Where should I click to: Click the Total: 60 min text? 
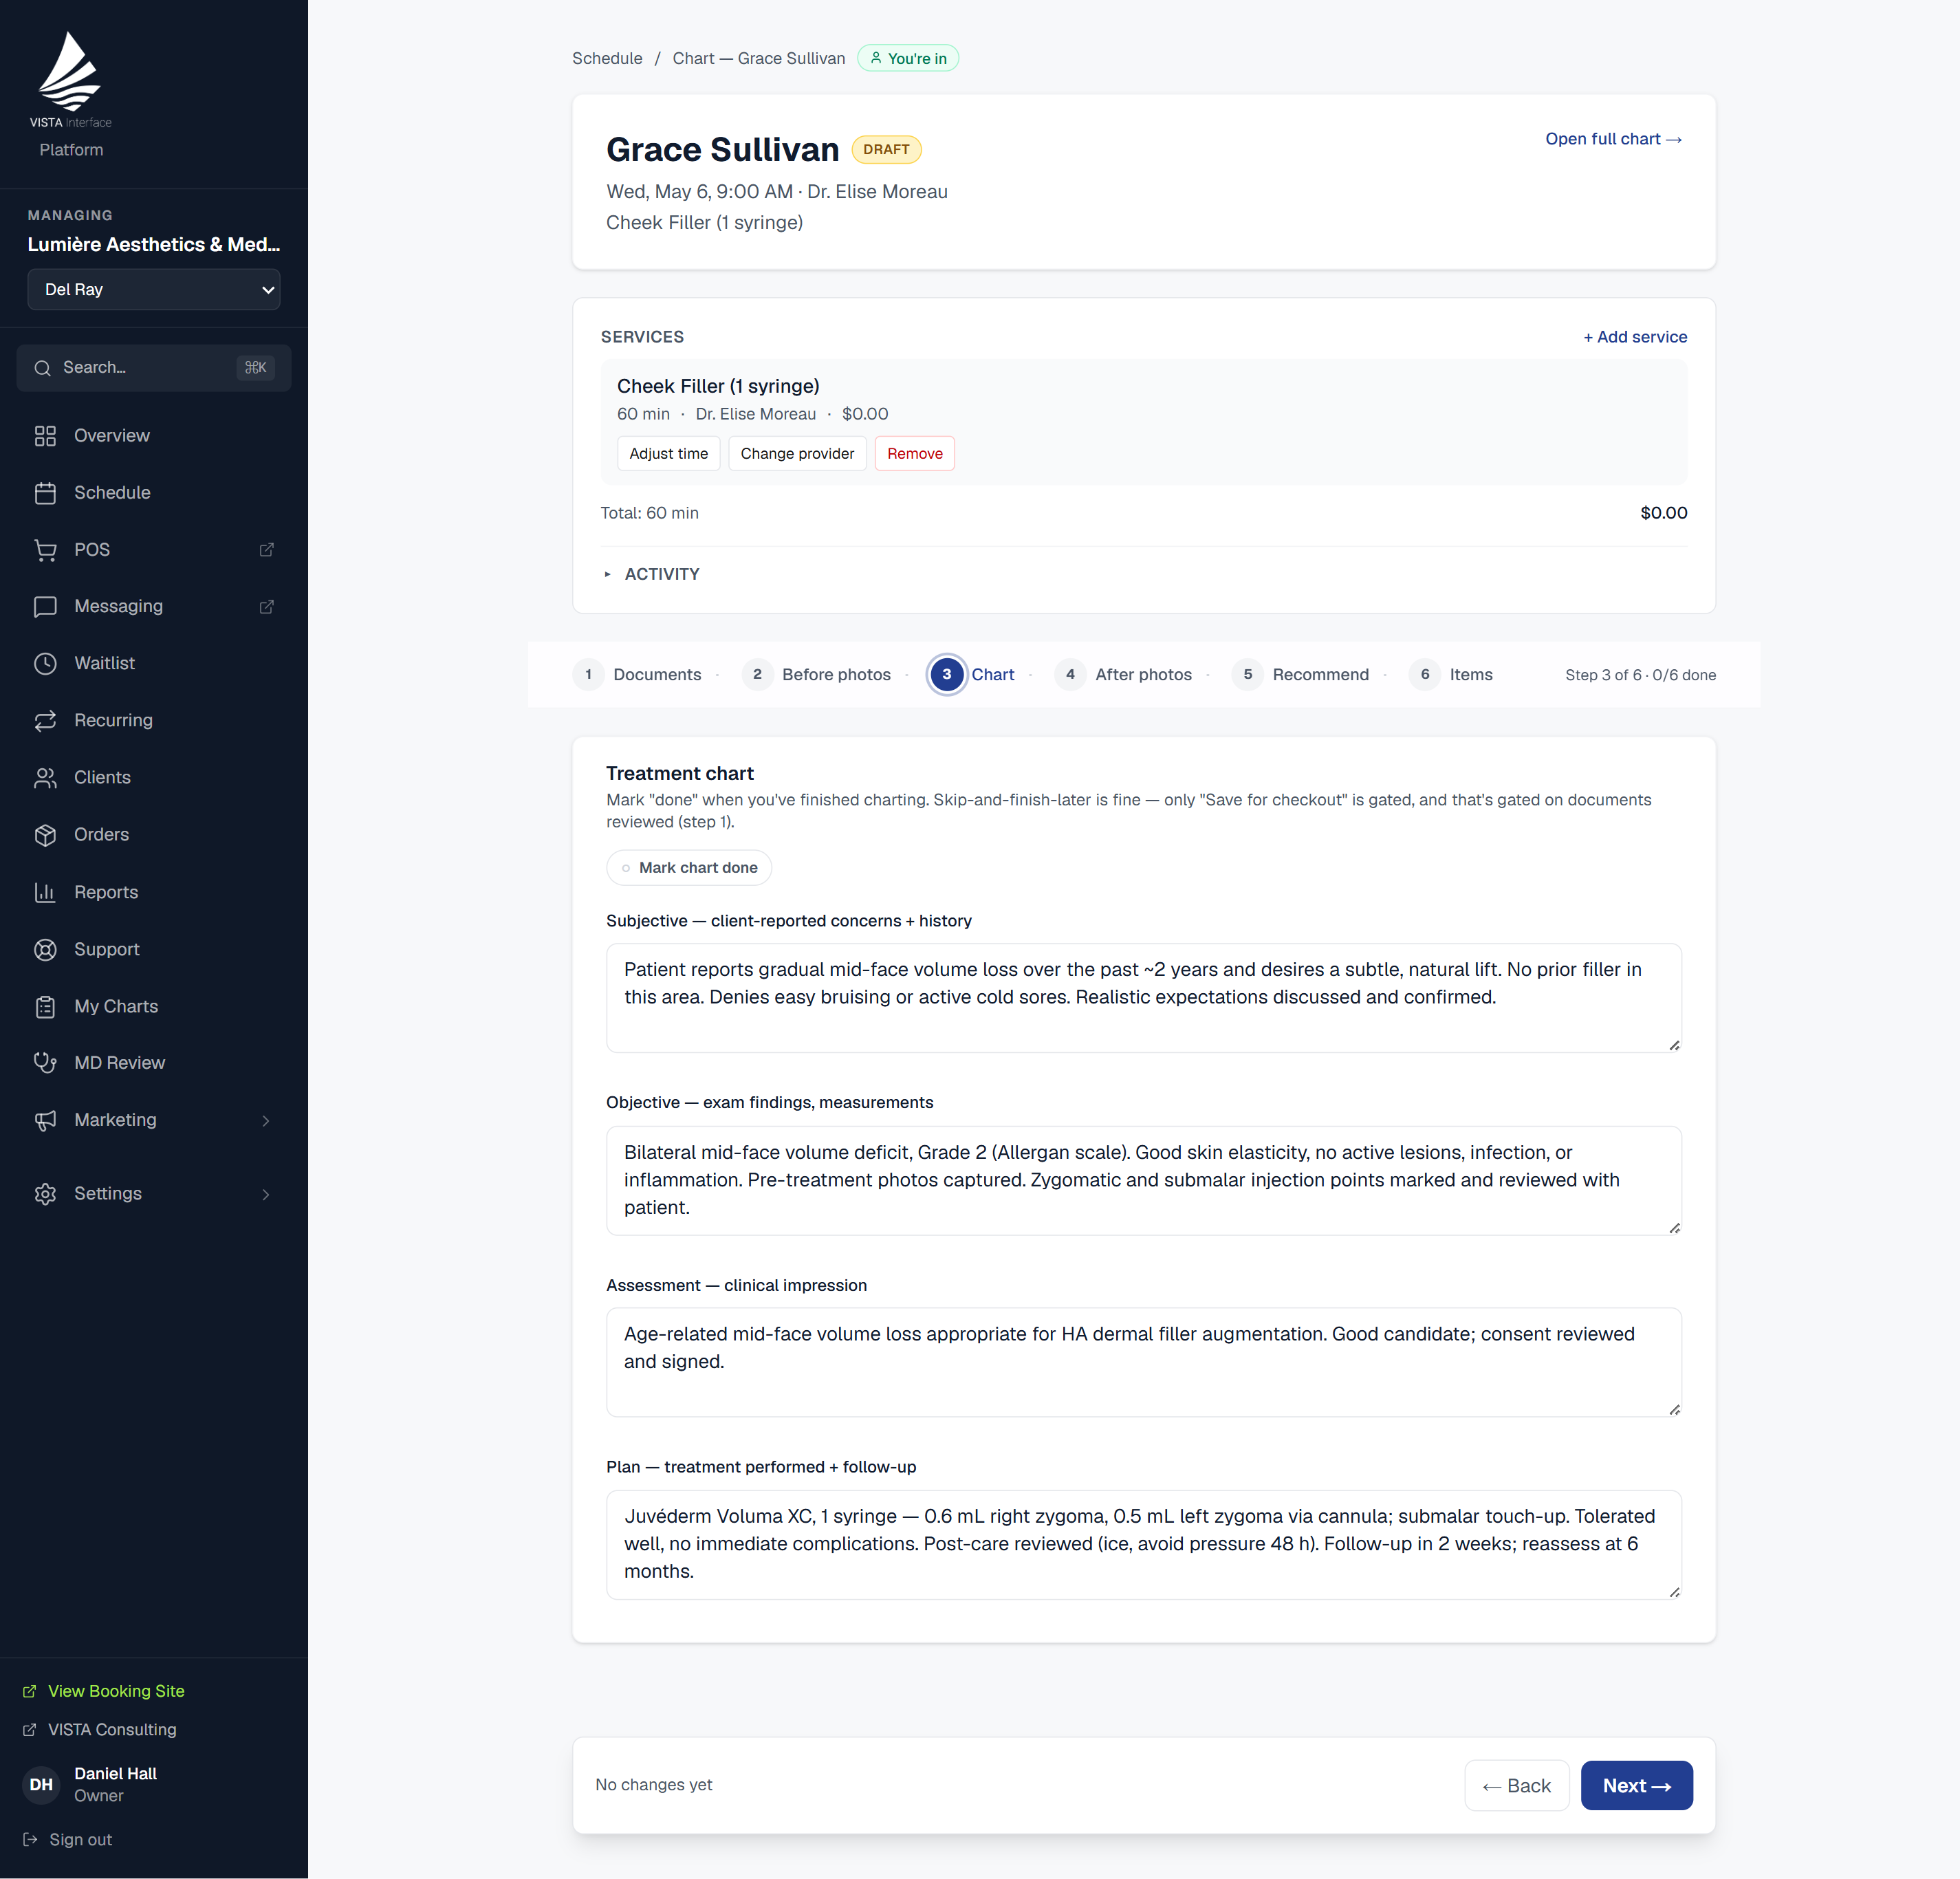click(x=649, y=513)
